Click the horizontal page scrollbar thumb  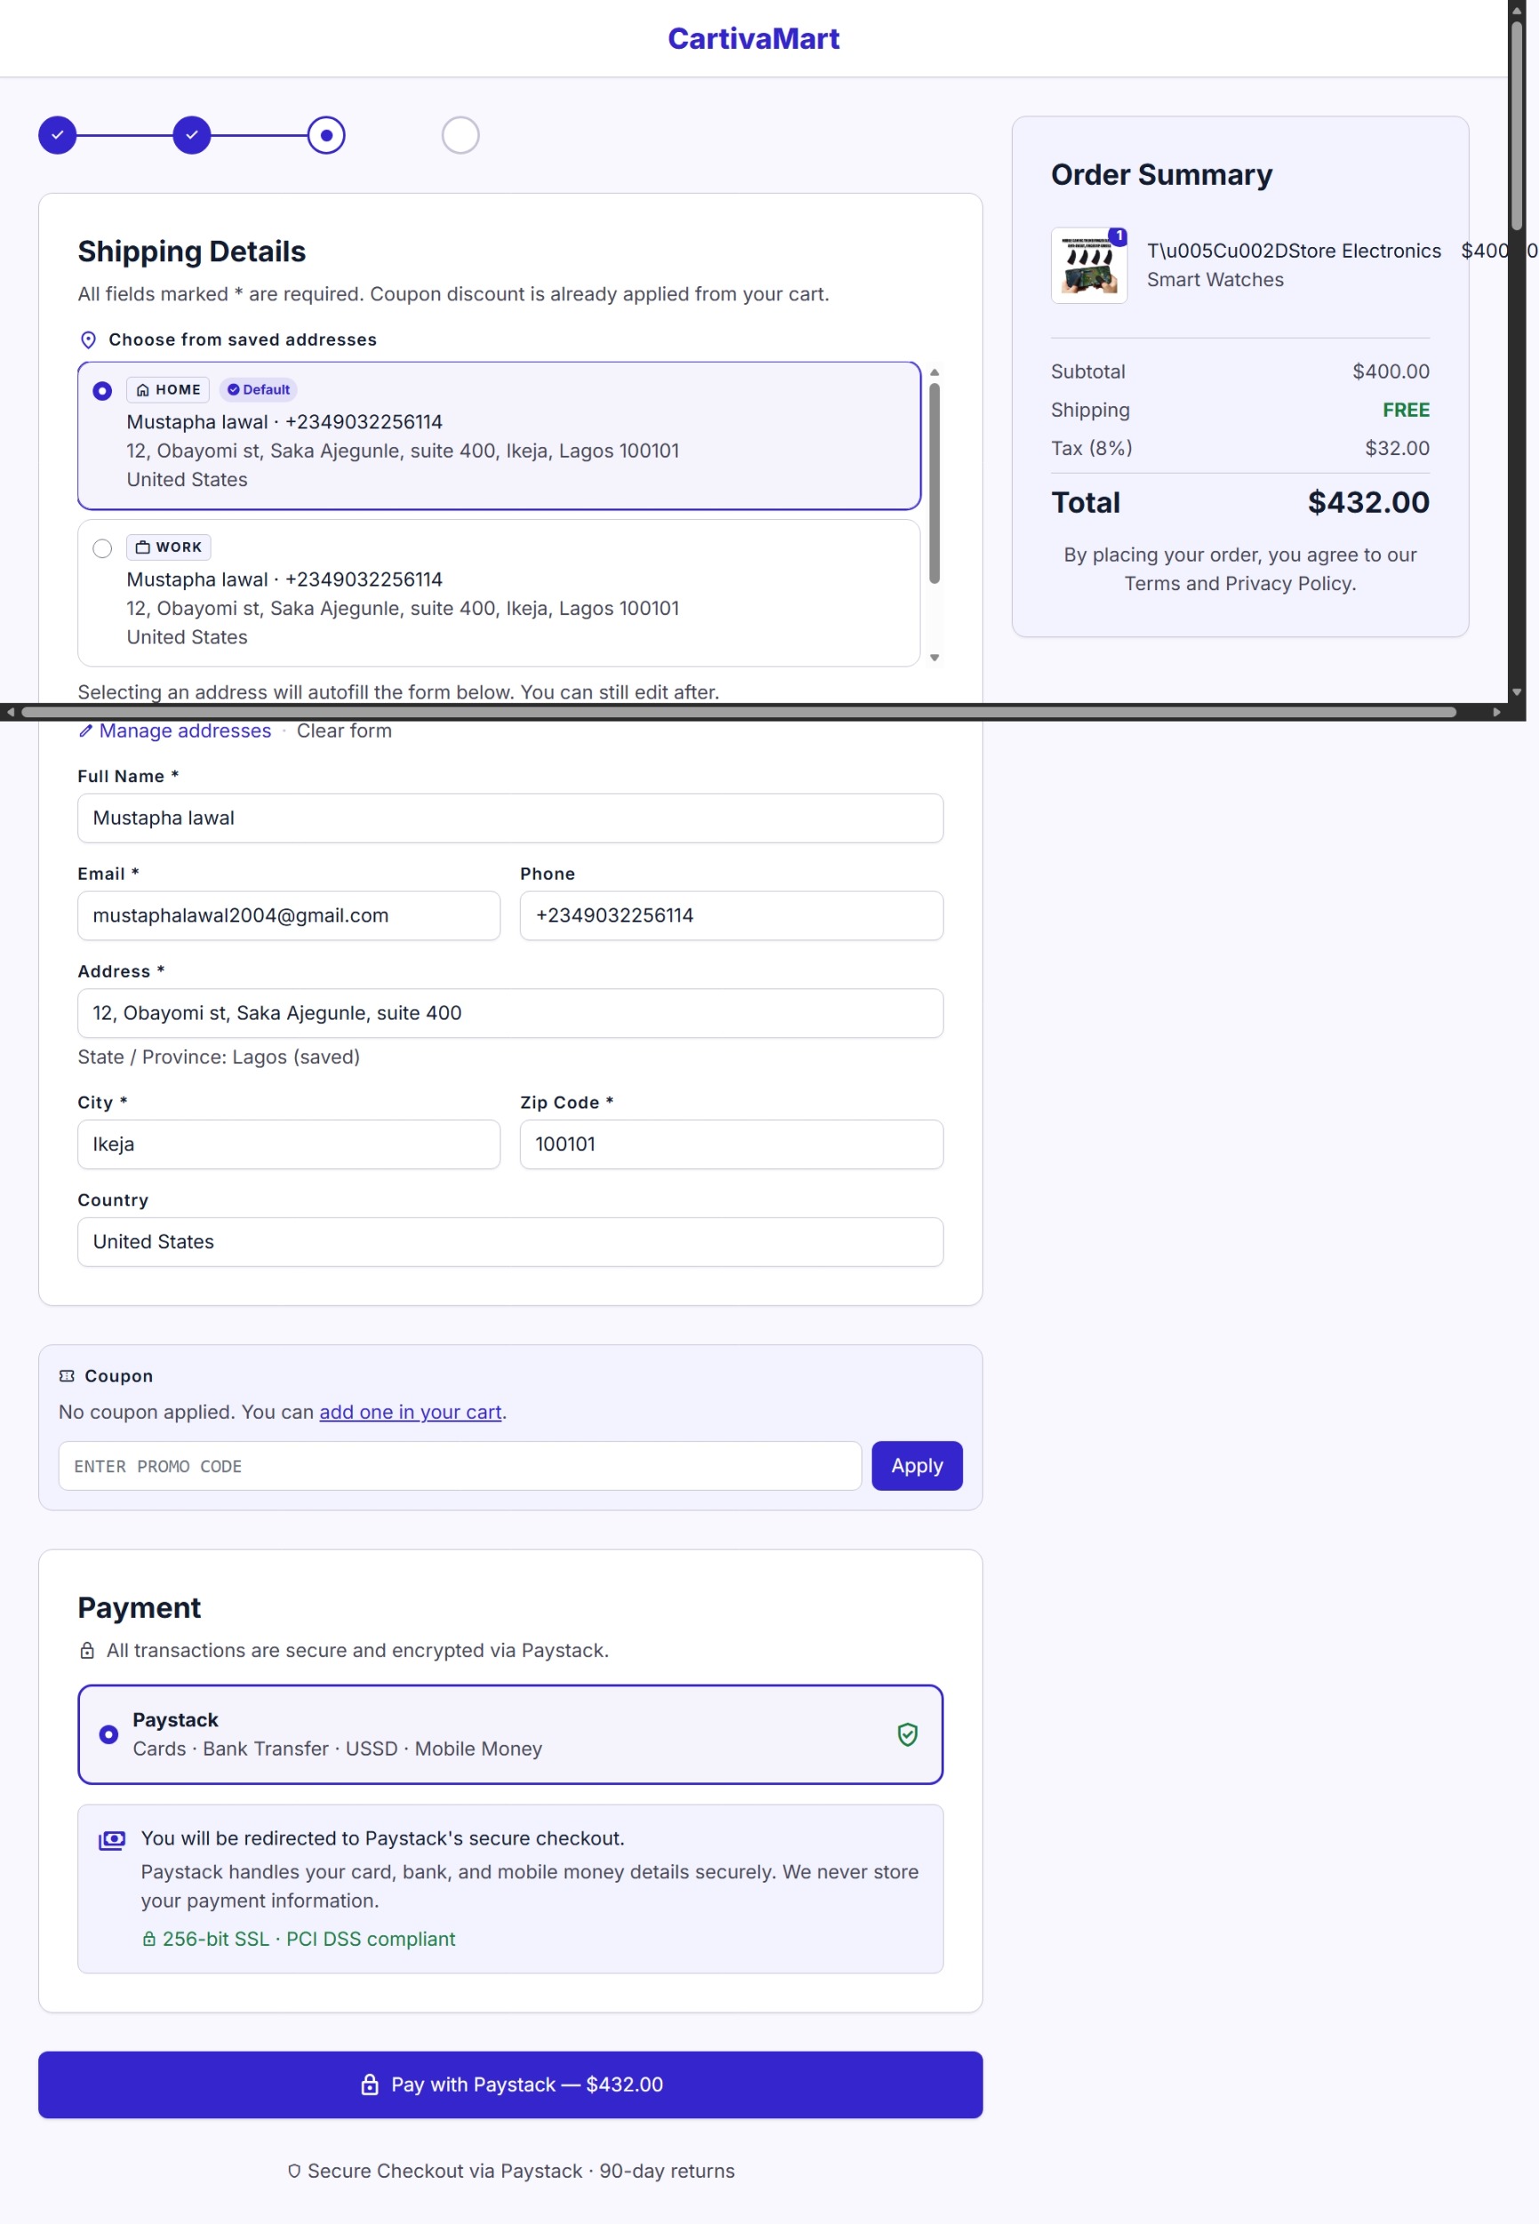739,712
